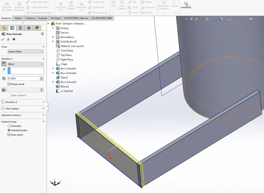The width and height of the screenshot is (264, 193).
Task: Click the green checkmark to accept Boss-Extrude
Action: [3, 39]
